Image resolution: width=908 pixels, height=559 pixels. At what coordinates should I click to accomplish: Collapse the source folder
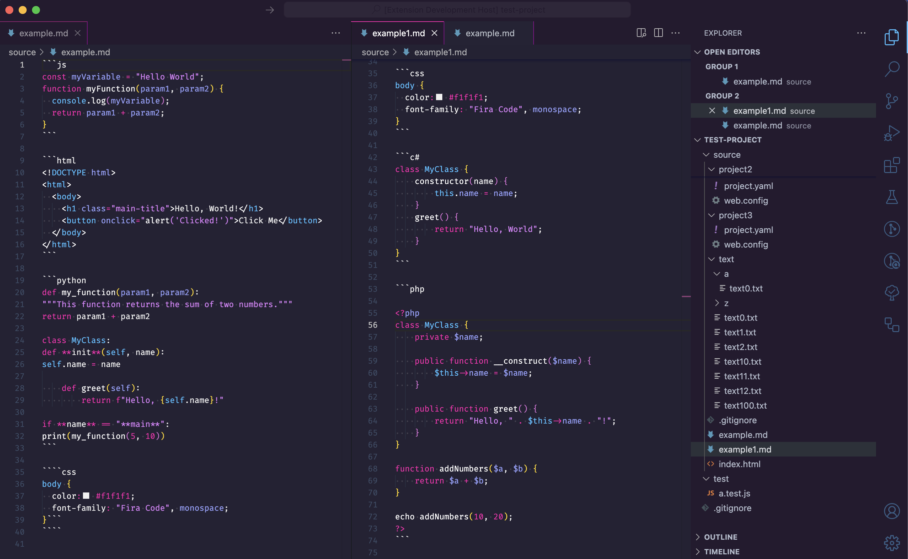(x=706, y=154)
